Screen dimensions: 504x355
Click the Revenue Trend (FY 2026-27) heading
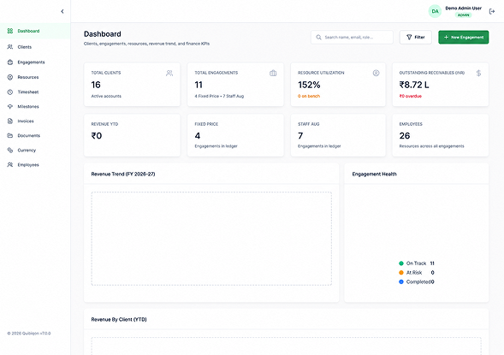(x=123, y=175)
